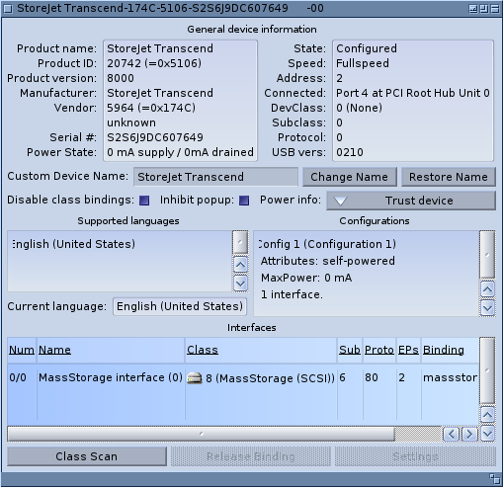Click the massstor binding cell

pos(451,377)
